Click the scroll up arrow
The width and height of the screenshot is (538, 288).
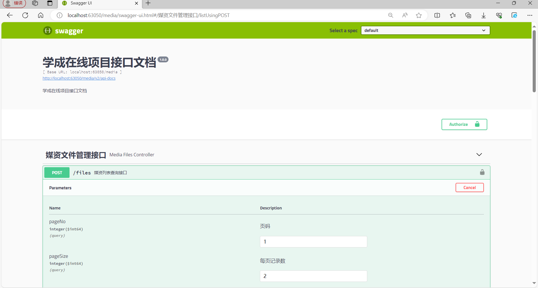tap(534, 26)
